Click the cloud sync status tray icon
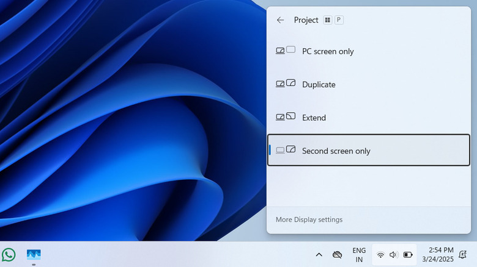 pyautogui.click(x=337, y=255)
